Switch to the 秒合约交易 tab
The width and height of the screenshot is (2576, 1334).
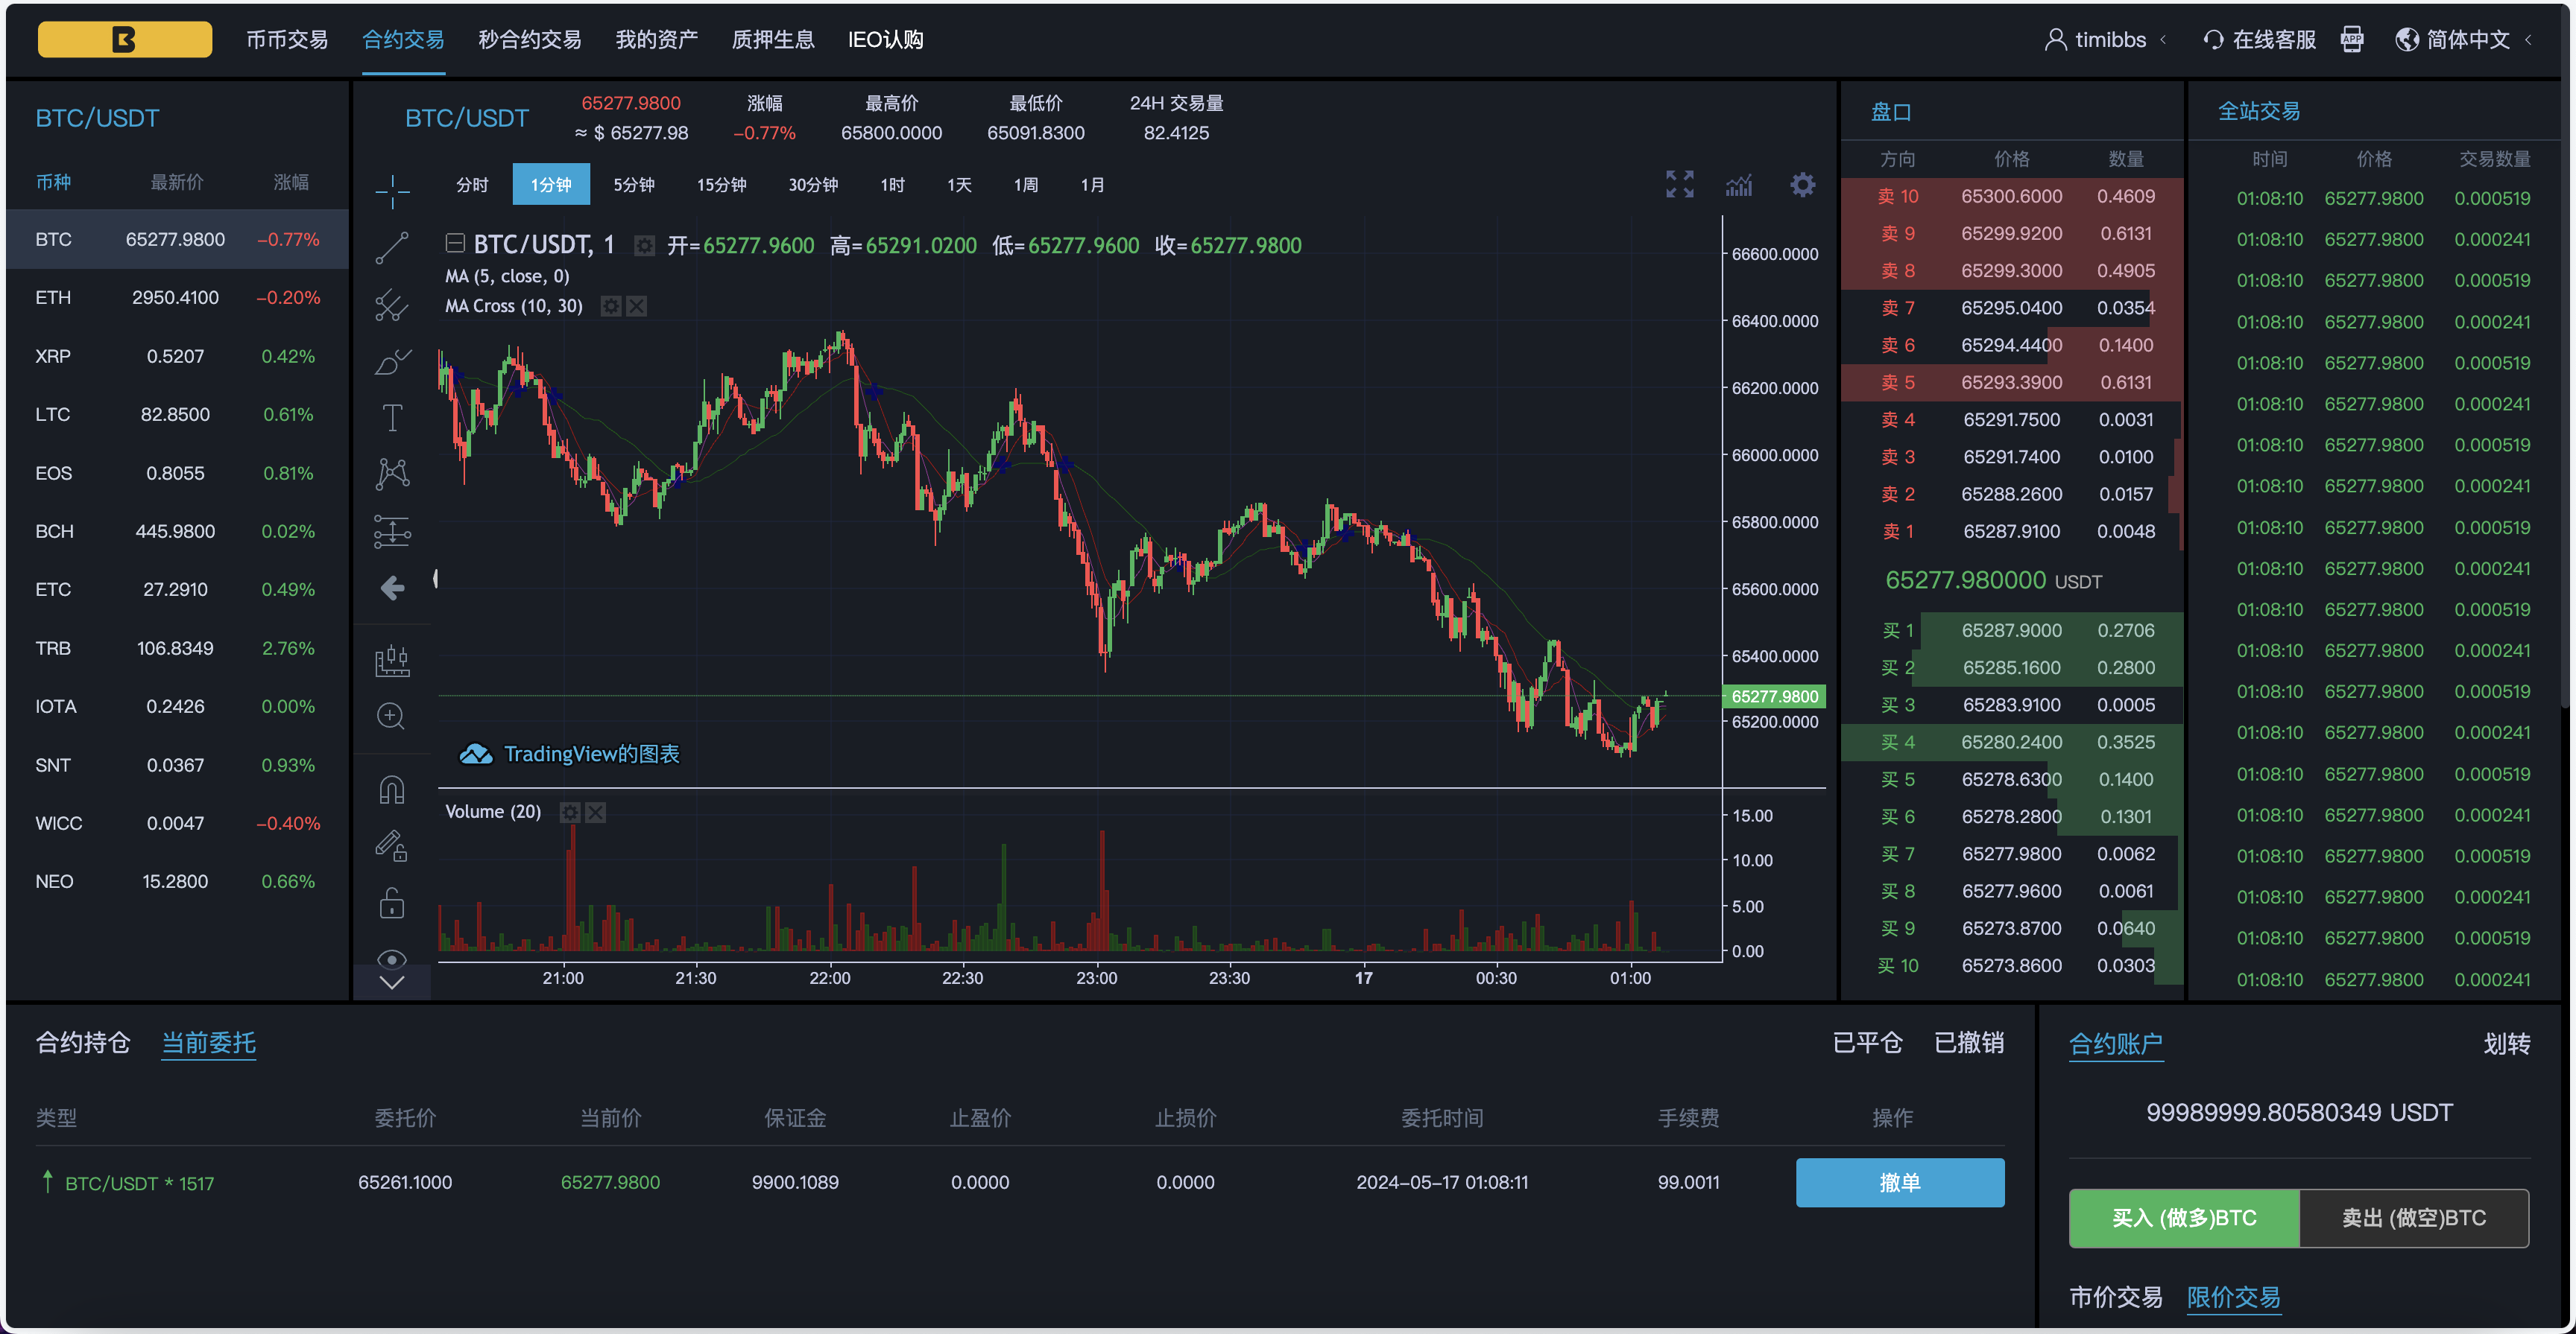[x=529, y=40]
